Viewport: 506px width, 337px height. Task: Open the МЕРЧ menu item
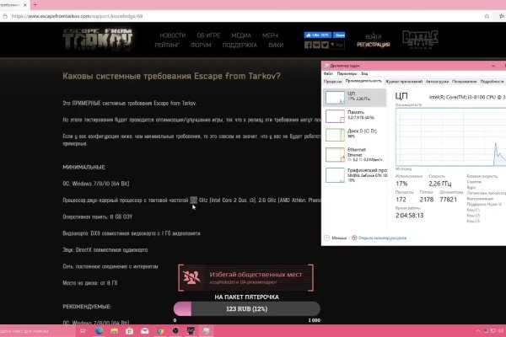click(x=270, y=35)
